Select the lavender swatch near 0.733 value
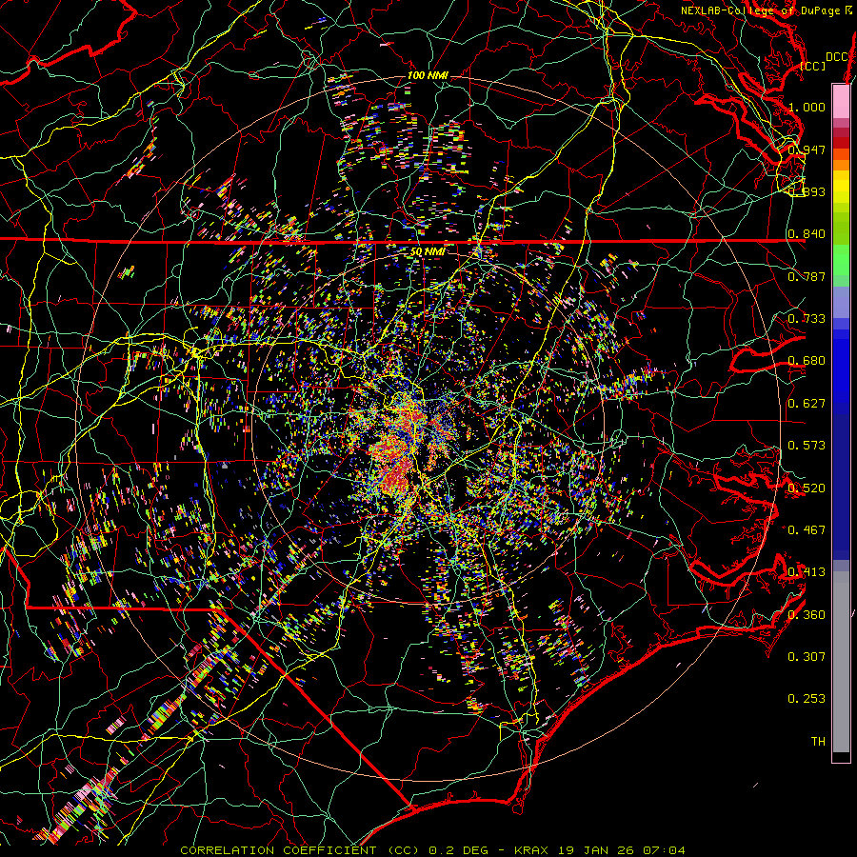The width and height of the screenshot is (857, 857). point(841,302)
